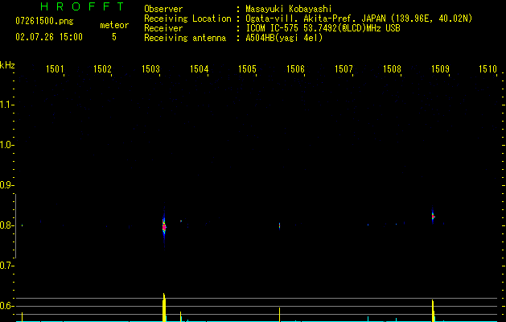
Task: Click the 1506 time axis label
Action: click(x=295, y=69)
